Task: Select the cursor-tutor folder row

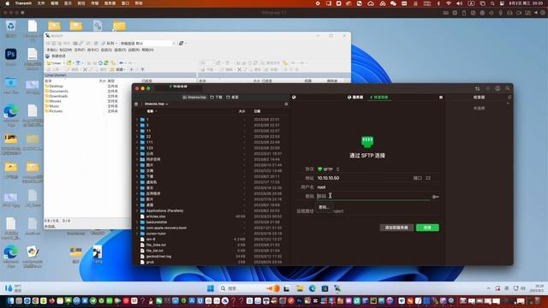Action: (211, 234)
